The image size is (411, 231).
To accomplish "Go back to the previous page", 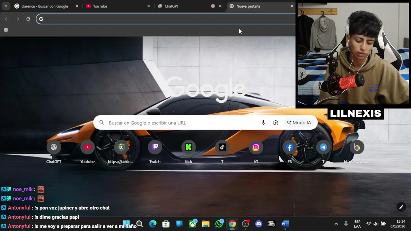I will coord(7,19).
